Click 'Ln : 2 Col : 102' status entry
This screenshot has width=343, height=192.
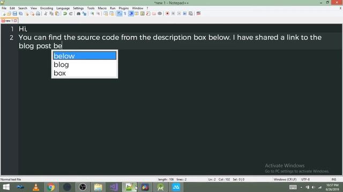(219, 179)
